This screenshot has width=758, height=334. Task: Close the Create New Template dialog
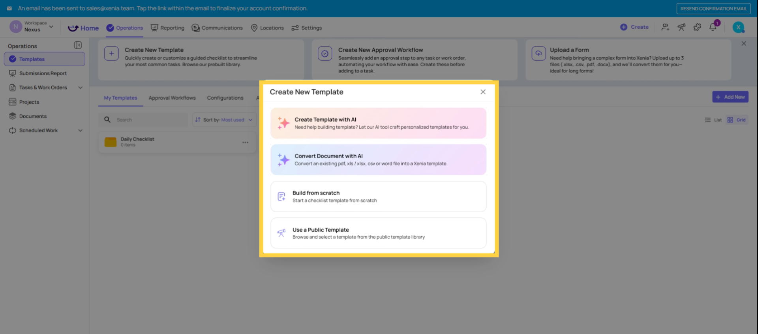tap(483, 92)
